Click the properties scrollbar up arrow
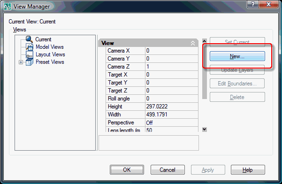Screen dimensions: 282x184 click(x=204, y=41)
